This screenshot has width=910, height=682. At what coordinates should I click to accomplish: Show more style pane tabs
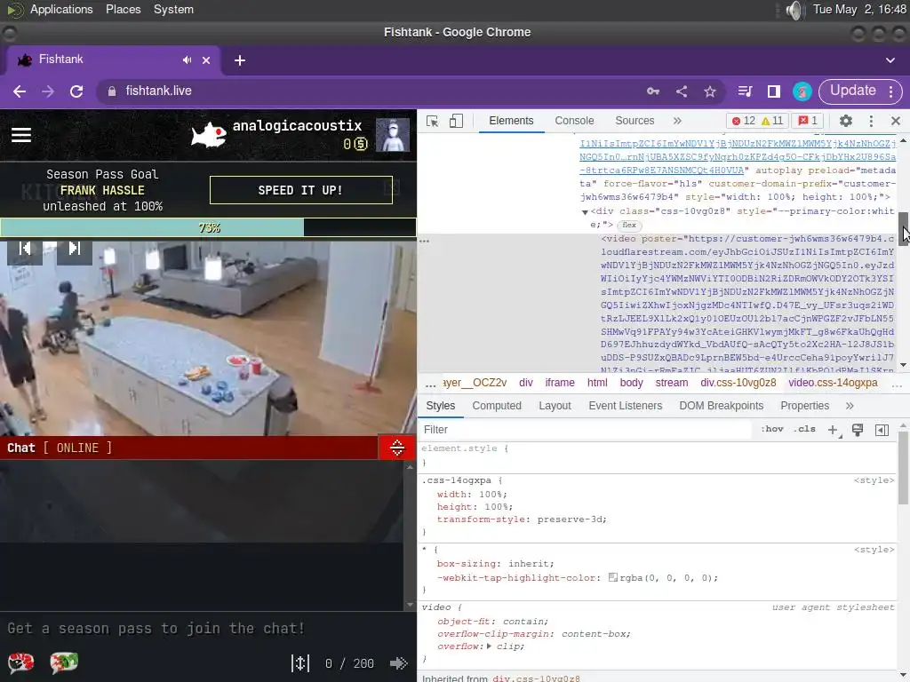point(850,406)
